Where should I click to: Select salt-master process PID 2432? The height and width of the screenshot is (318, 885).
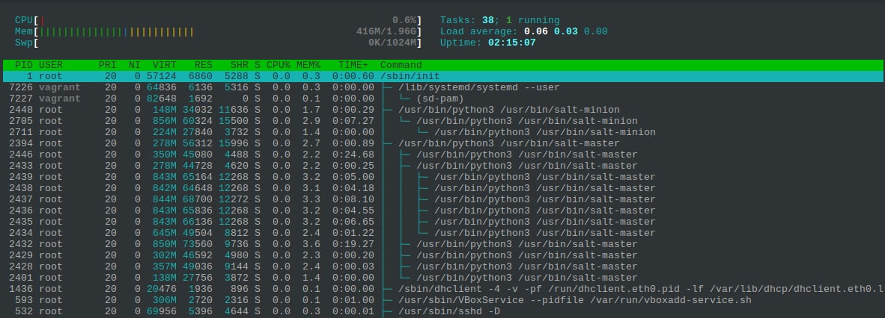(442, 244)
